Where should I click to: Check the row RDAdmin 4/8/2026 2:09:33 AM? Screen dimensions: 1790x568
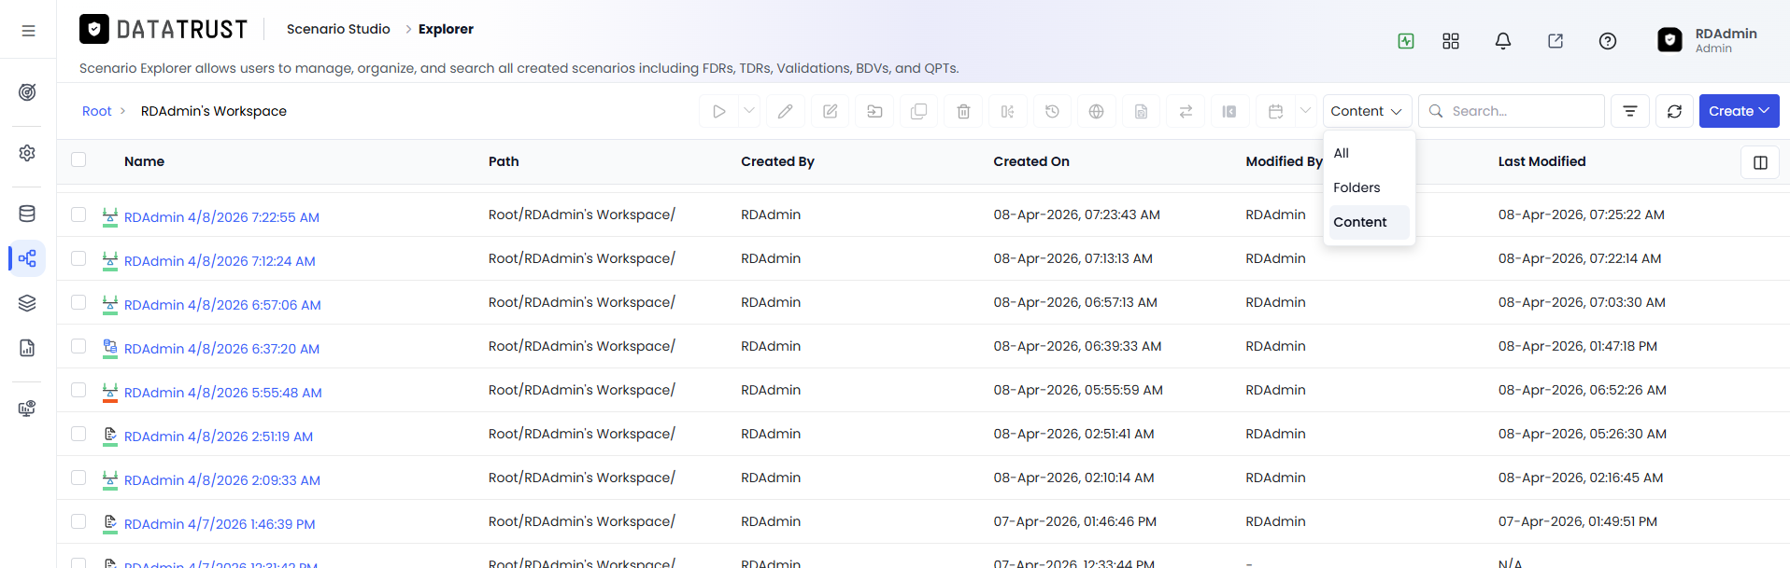click(x=78, y=478)
